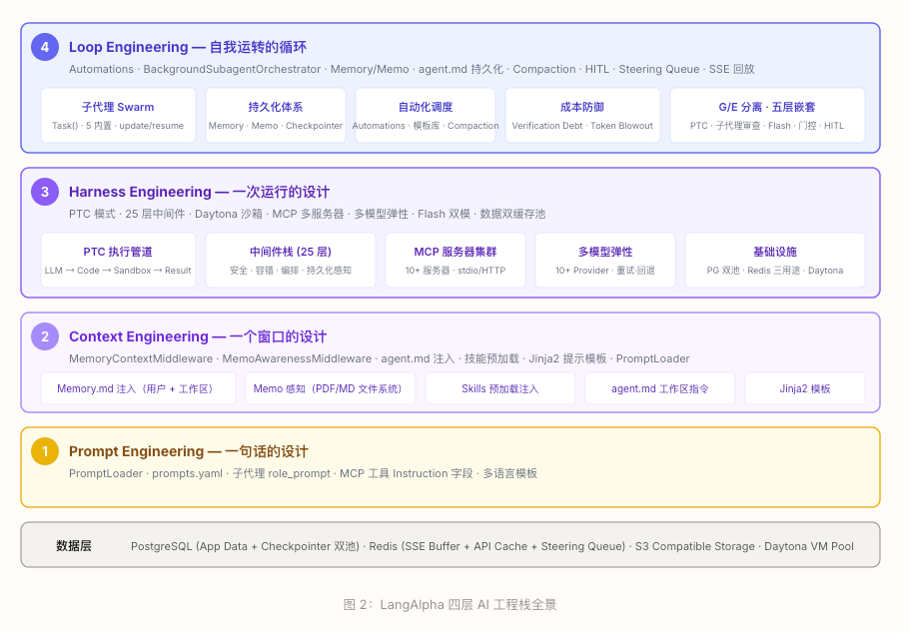Click the 10+ Provider · 重试·回退 text
The image size is (909, 632).
point(605,271)
